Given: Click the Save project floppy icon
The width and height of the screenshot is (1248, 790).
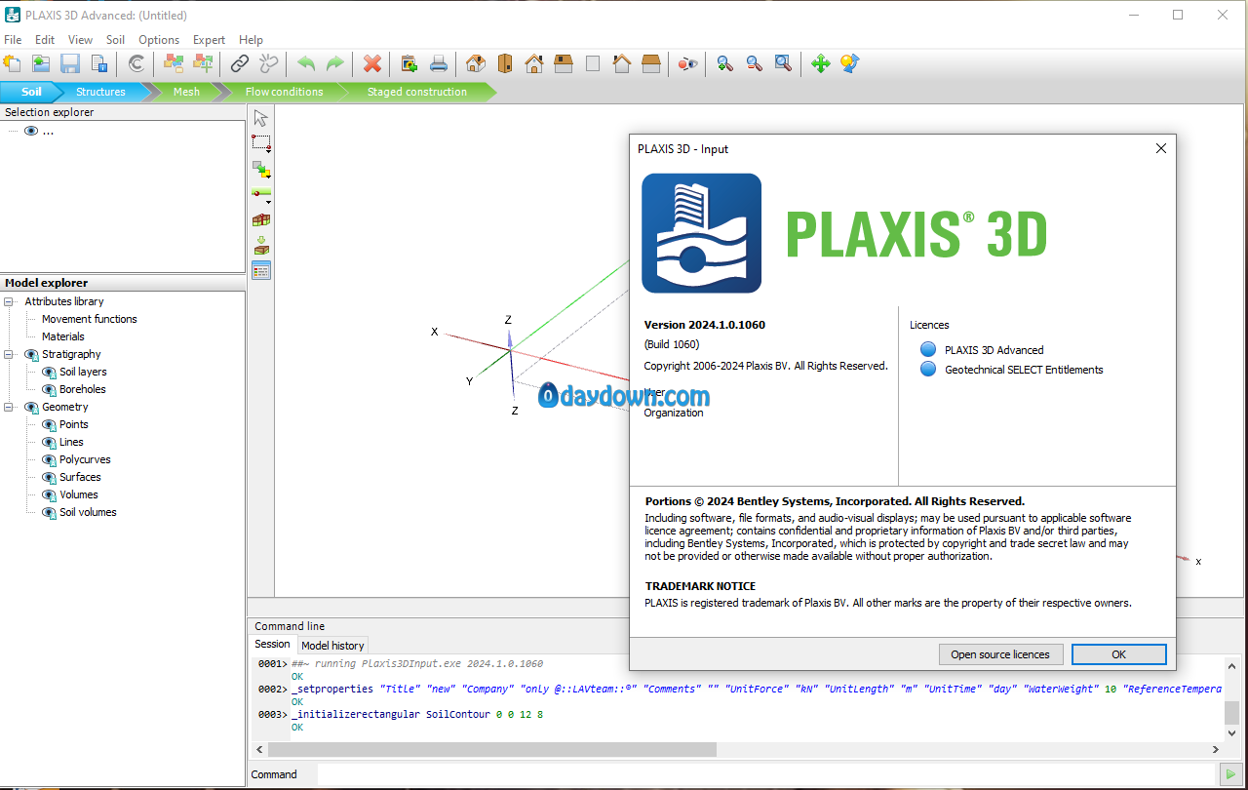Looking at the screenshot, I should click(x=70, y=63).
